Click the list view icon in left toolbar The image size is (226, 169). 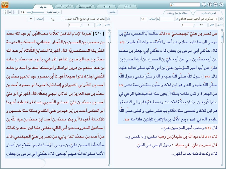pyautogui.click(x=15, y=12)
